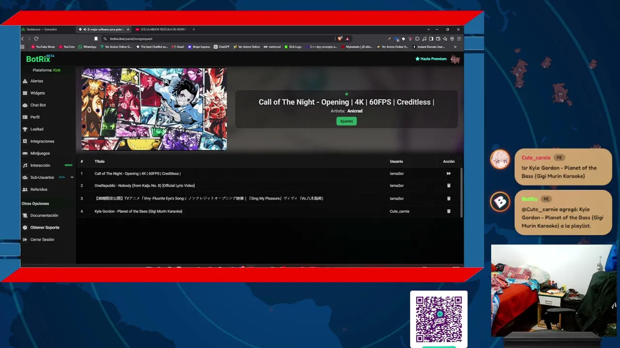
Task: Reload the botrix.live page
Action: [x=36, y=39]
